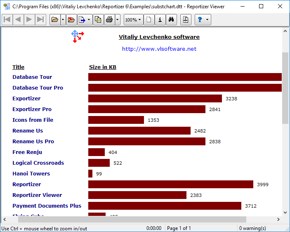The image size is (290, 232).
Task: Click the Print icon
Action: click(109, 19)
